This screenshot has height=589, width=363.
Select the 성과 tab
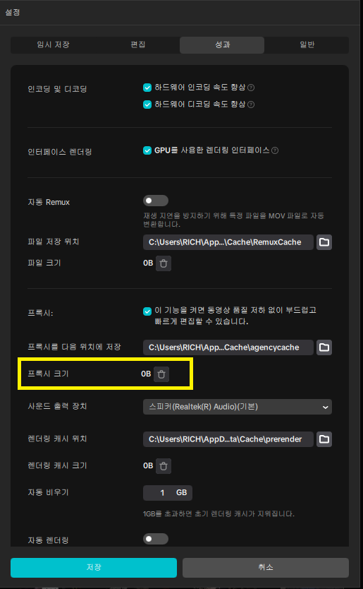click(x=222, y=44)
